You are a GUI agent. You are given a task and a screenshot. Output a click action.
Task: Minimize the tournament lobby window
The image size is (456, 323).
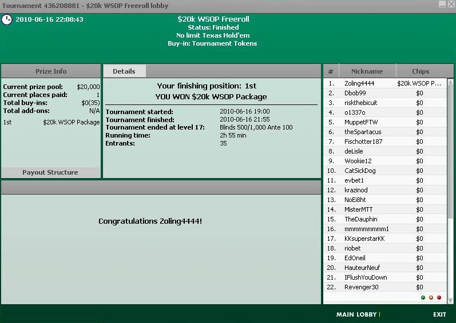442,4
